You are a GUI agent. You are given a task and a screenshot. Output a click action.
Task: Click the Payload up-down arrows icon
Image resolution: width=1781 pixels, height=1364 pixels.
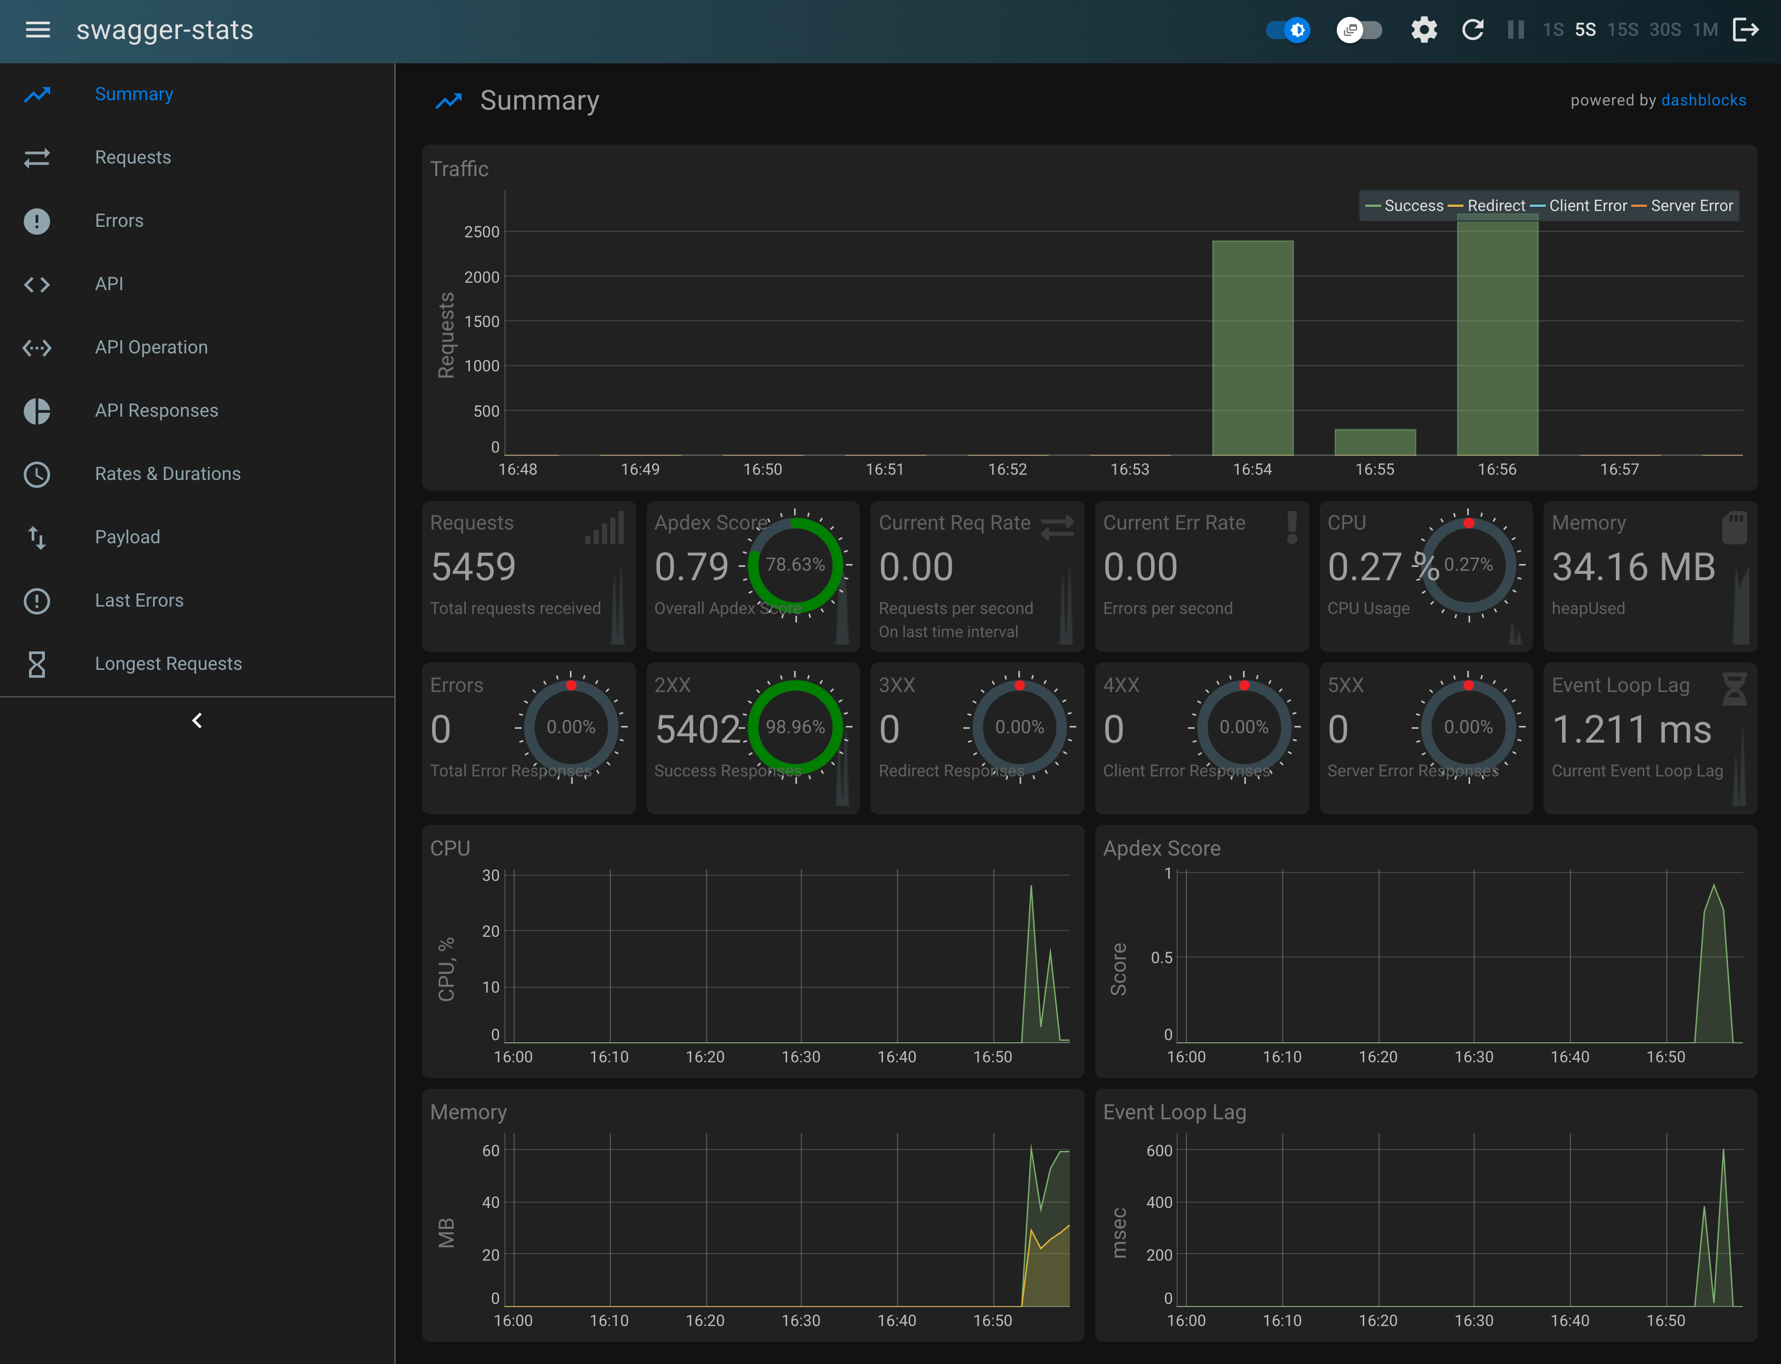[36, 537]
